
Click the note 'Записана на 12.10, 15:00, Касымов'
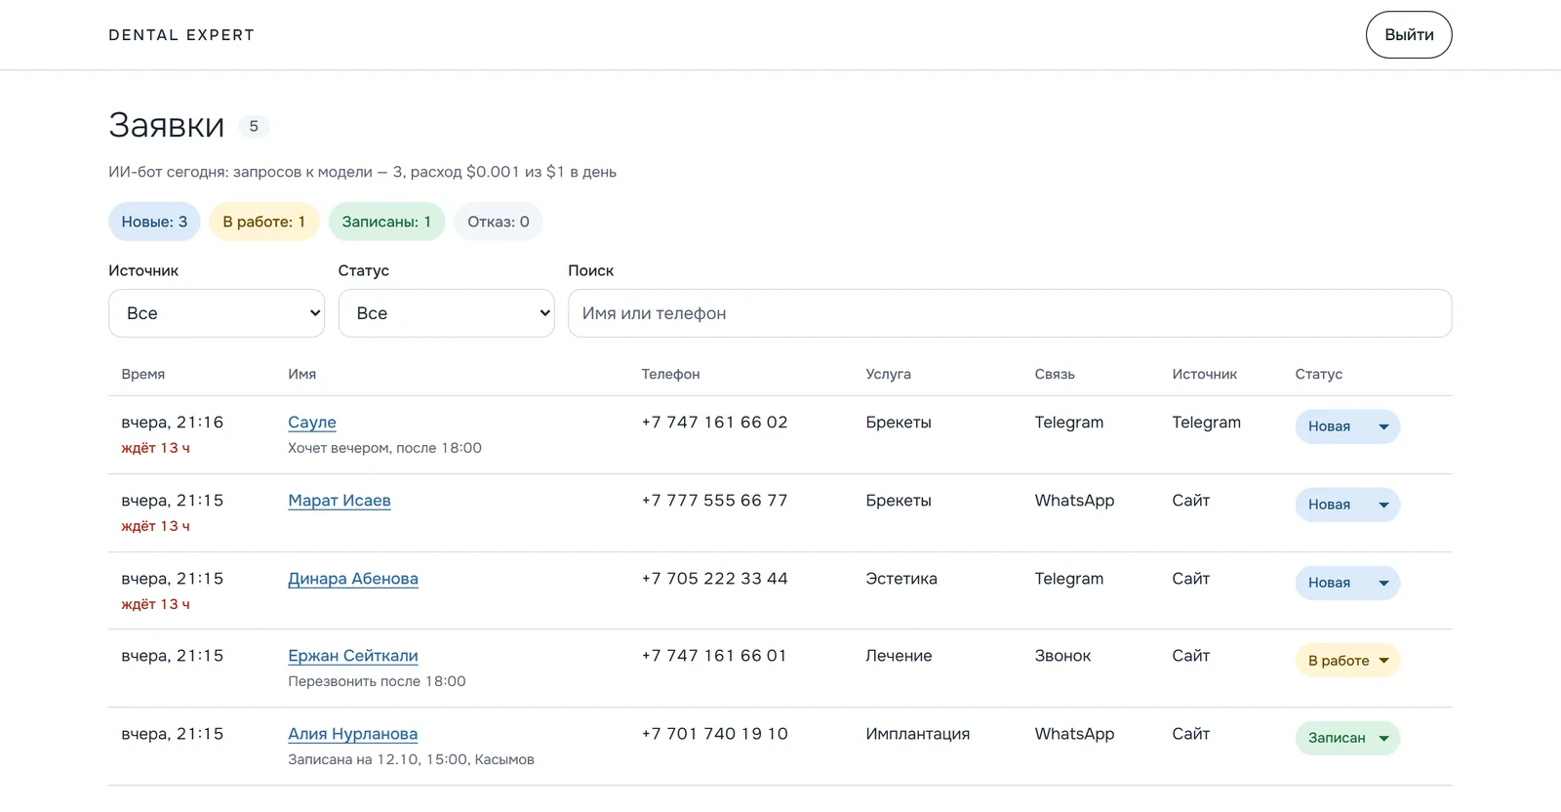click(x=411, y=759)
